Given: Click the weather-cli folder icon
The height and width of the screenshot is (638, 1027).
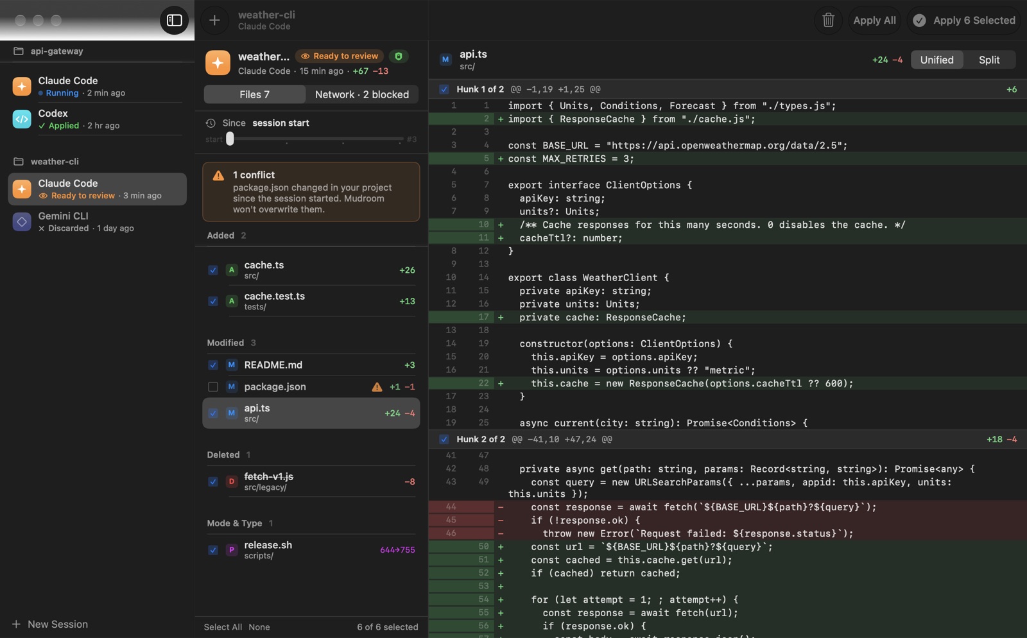Looking at the screenshot, I should [19, 162].
